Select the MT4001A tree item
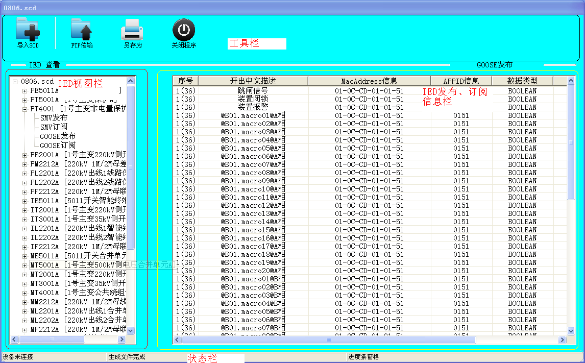The height and width of the screenshot is (363, 585). pos(78,293)
